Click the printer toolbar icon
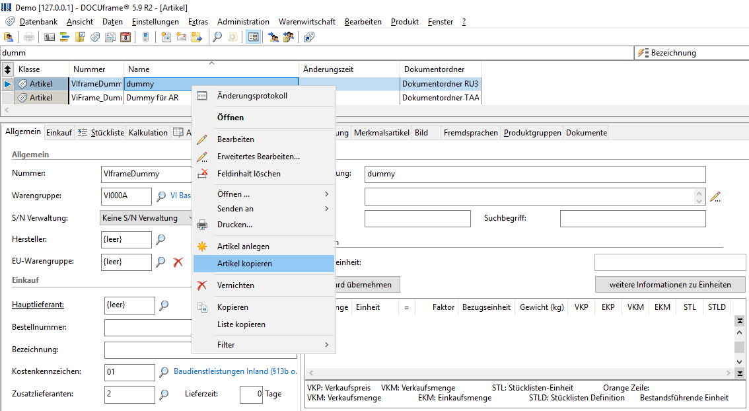 click(x=29, y=37)
